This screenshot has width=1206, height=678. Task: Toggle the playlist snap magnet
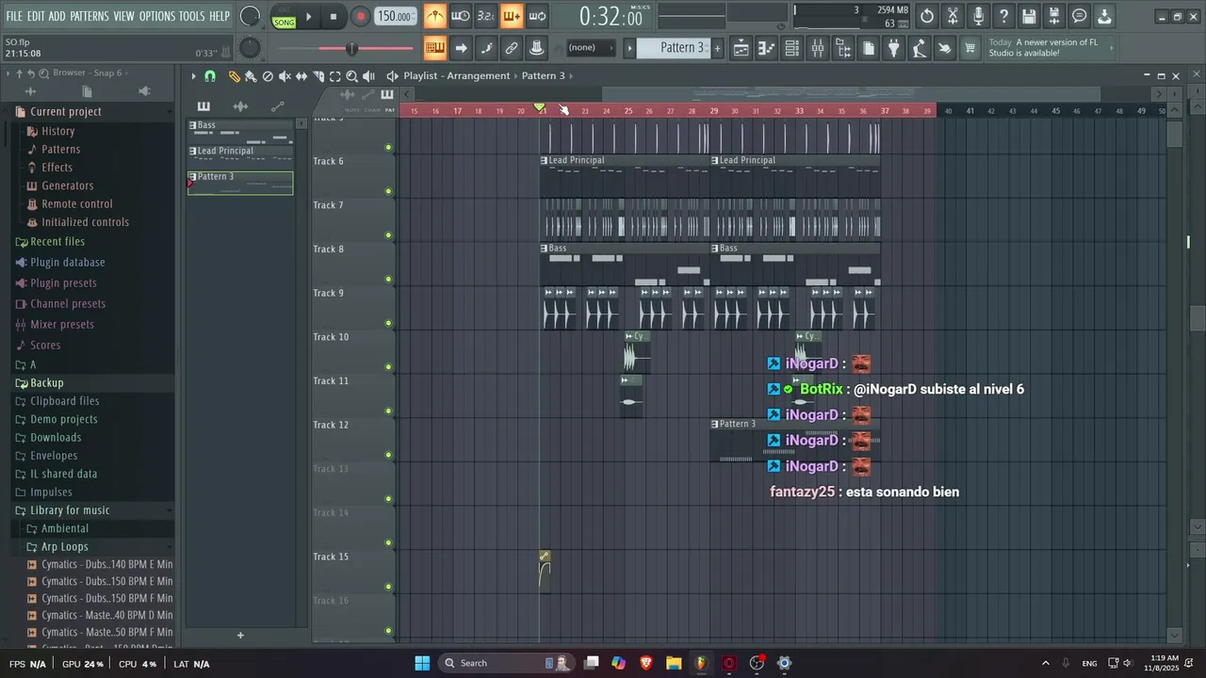coord(210,76)
